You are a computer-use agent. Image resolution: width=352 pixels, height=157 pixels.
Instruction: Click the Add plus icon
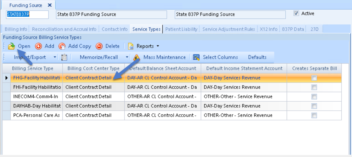pyautogui.click(x=38, y=46)
